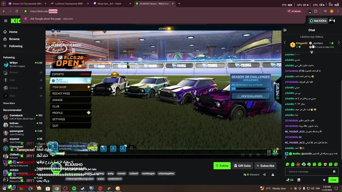Open the Kick shop icon below the chat box
Viewport: 342px width, 192px height.
coord(299,180)
